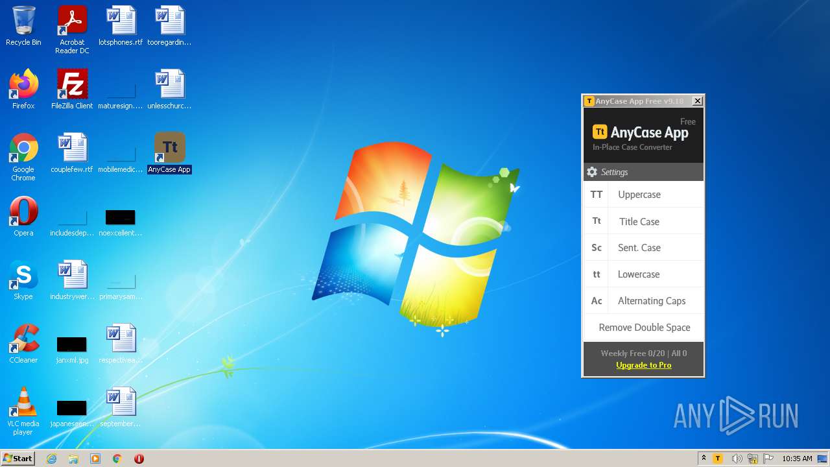Click the 10:35 AM clock
Image resolution: width=830 pixels, height=467 pixels.
(797, 459)
